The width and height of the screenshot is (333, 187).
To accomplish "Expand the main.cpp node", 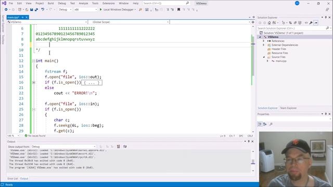I will click(x=267, y=61).
